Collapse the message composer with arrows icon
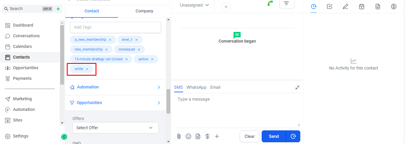 click(x=297, y=88)
